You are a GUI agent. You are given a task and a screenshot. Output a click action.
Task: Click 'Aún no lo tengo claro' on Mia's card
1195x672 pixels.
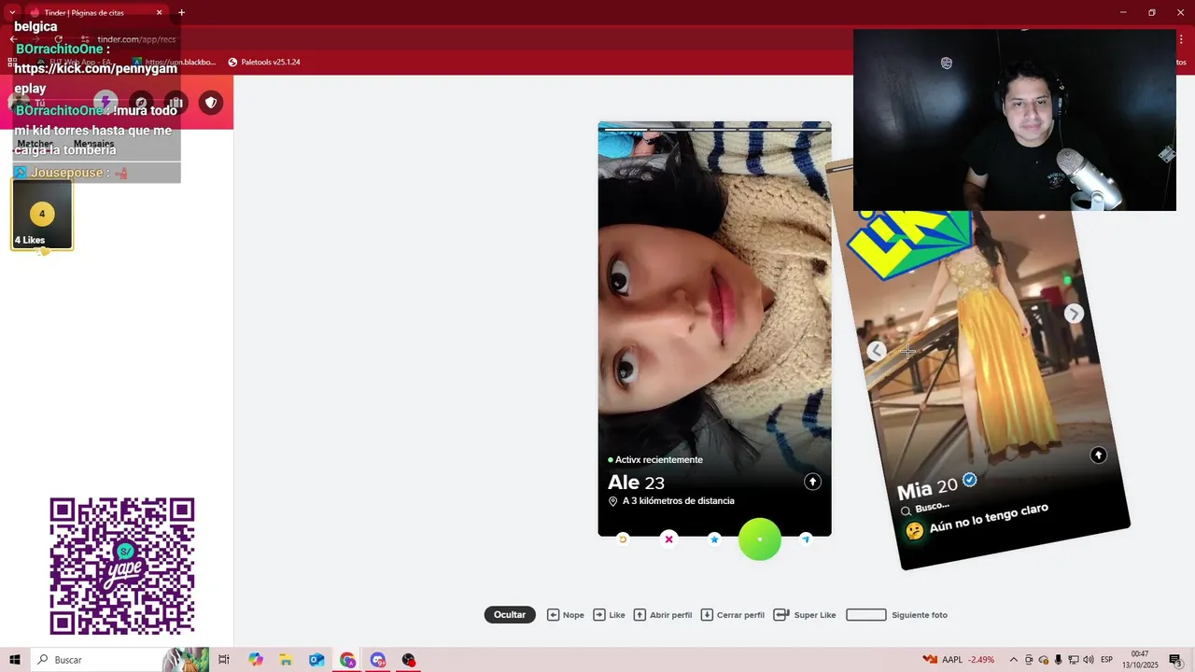click(989, 518)
